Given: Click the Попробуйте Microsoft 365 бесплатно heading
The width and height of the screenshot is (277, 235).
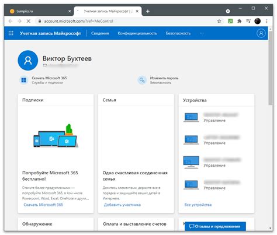Looking at the screenshot, I should pyautogui.click(x=50, y=176).
